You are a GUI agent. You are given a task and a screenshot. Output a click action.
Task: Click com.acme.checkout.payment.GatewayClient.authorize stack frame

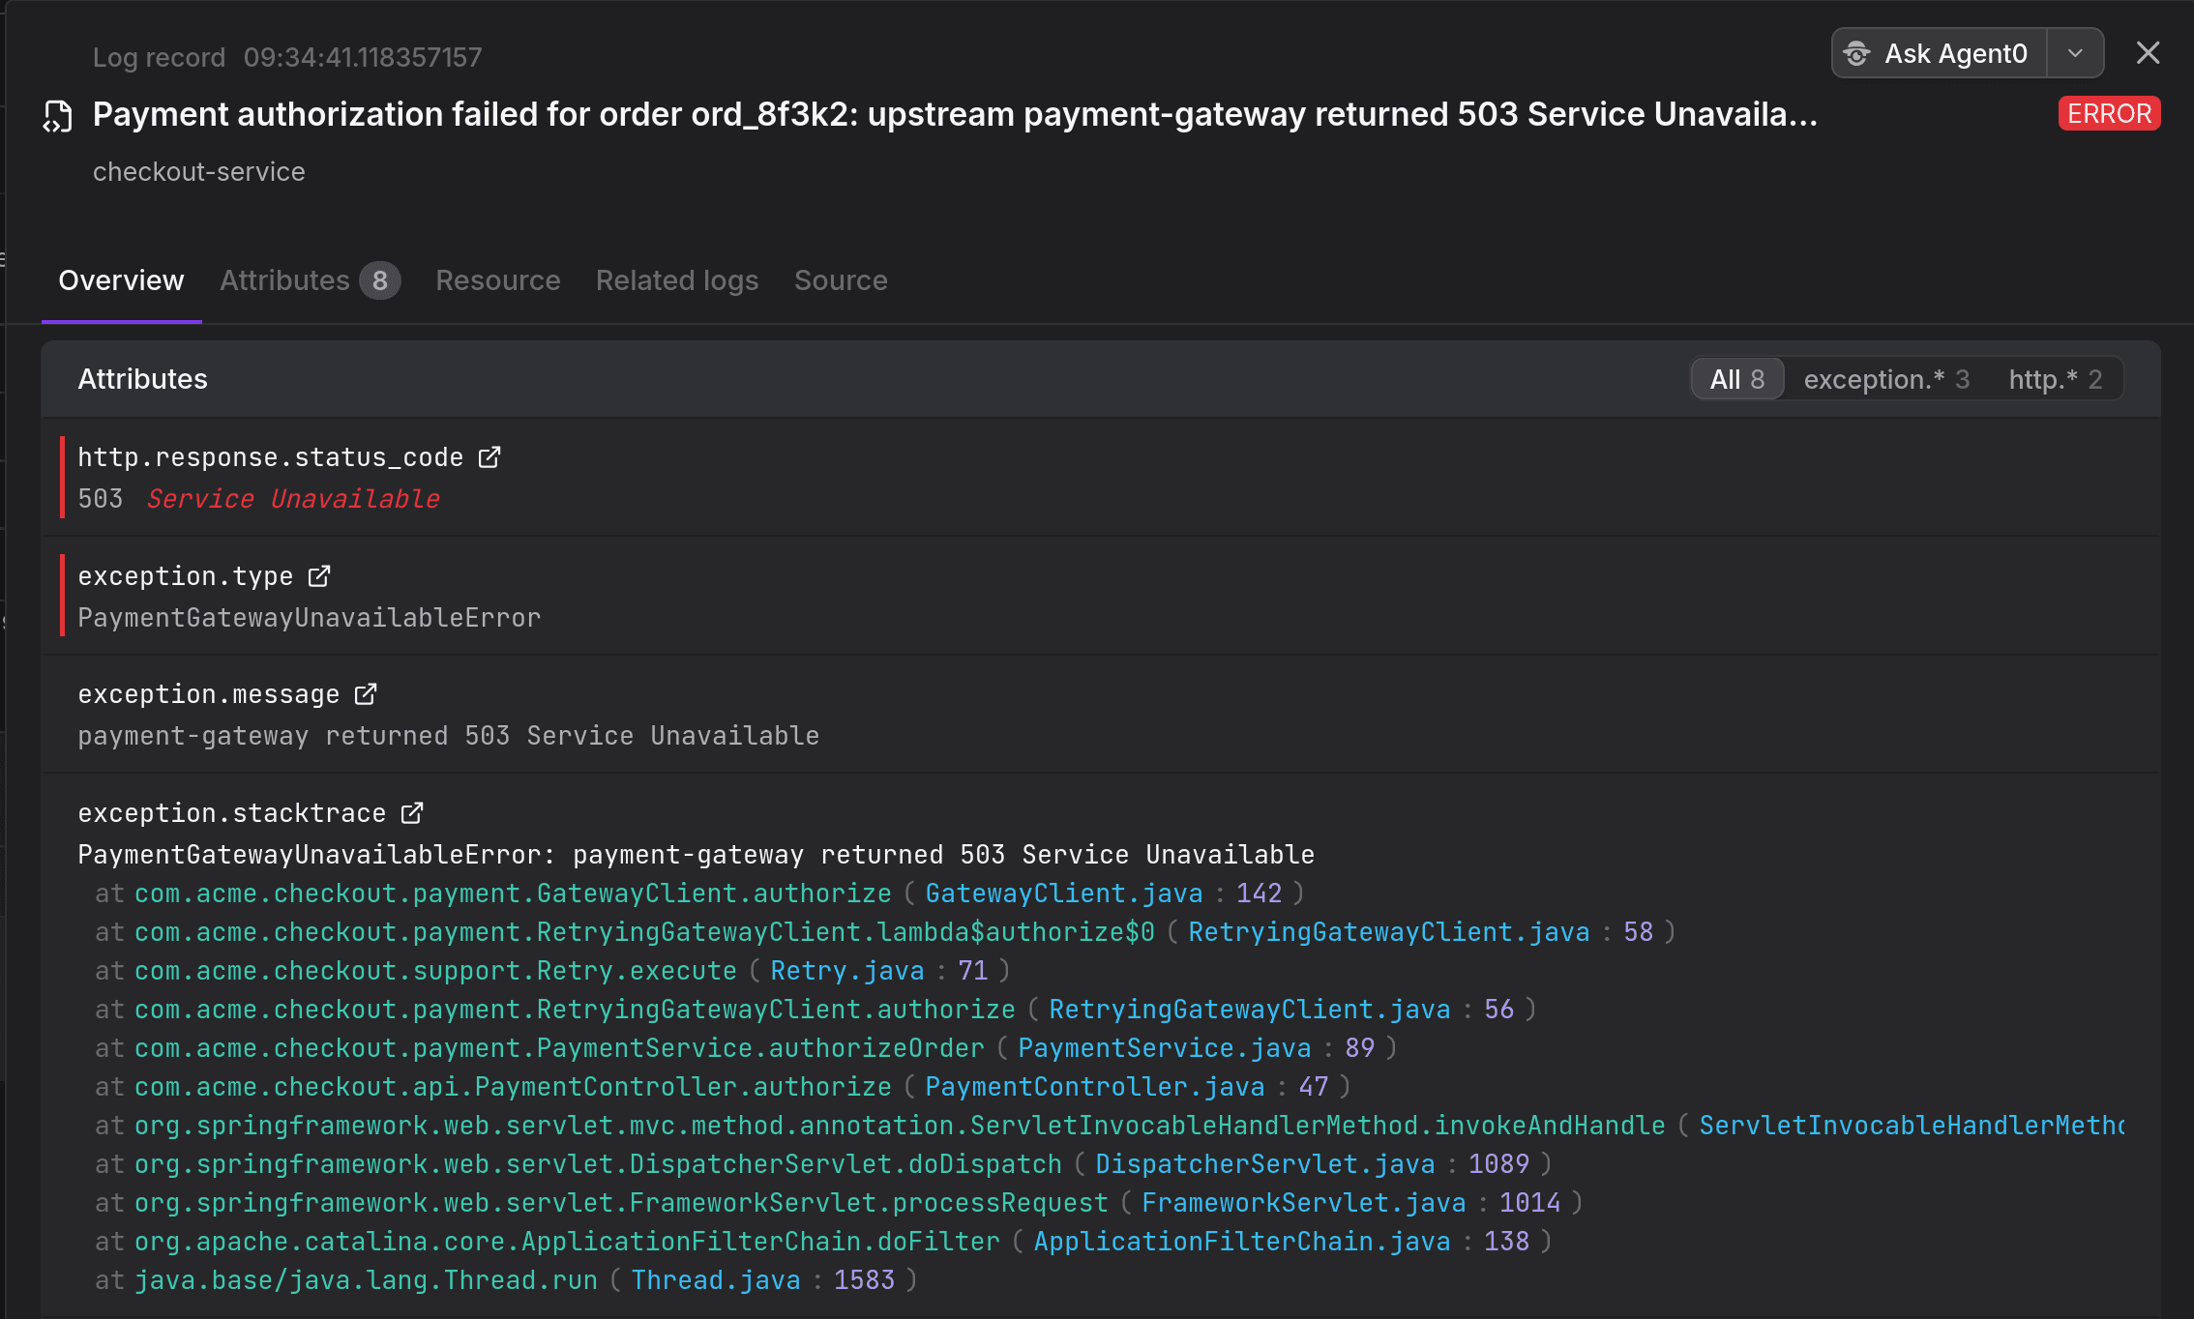click(x=513, y=894)
